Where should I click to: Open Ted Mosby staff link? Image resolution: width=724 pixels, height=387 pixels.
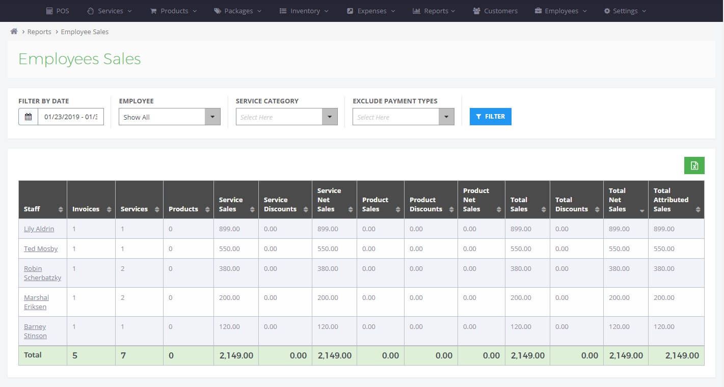point(41,249)
